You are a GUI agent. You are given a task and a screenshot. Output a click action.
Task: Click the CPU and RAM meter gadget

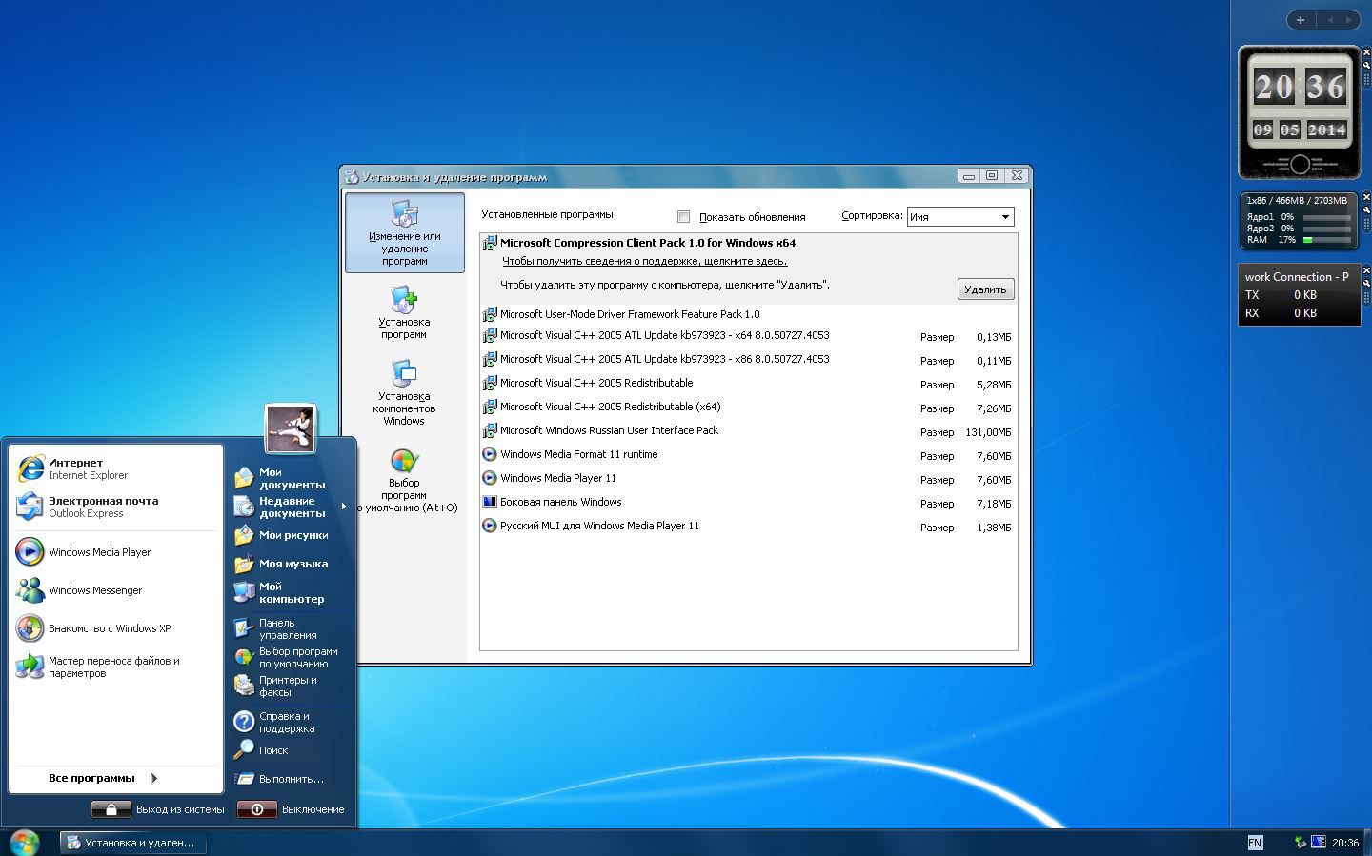coord(1300,221)
